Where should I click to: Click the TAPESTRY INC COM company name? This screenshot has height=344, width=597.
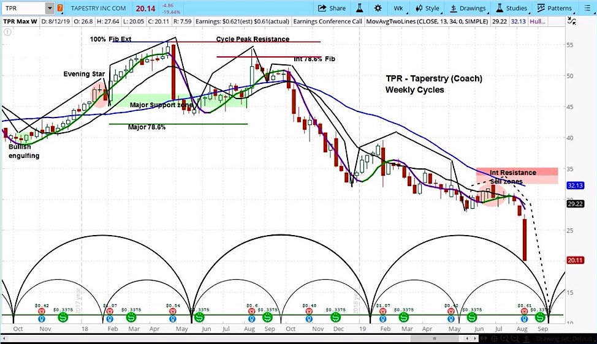pyautogui.click(x=98, y=8)
